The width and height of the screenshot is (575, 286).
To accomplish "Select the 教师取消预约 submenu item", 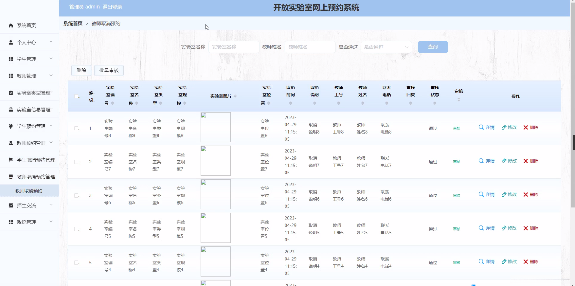I will point(29,191).
